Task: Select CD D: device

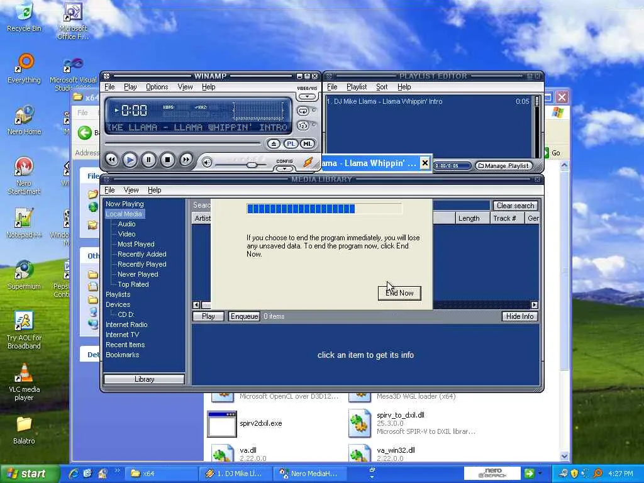Action: click(x=126, y=314)
